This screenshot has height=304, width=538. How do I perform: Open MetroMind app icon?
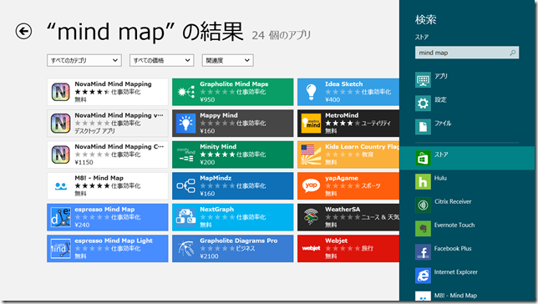point(312,123)
